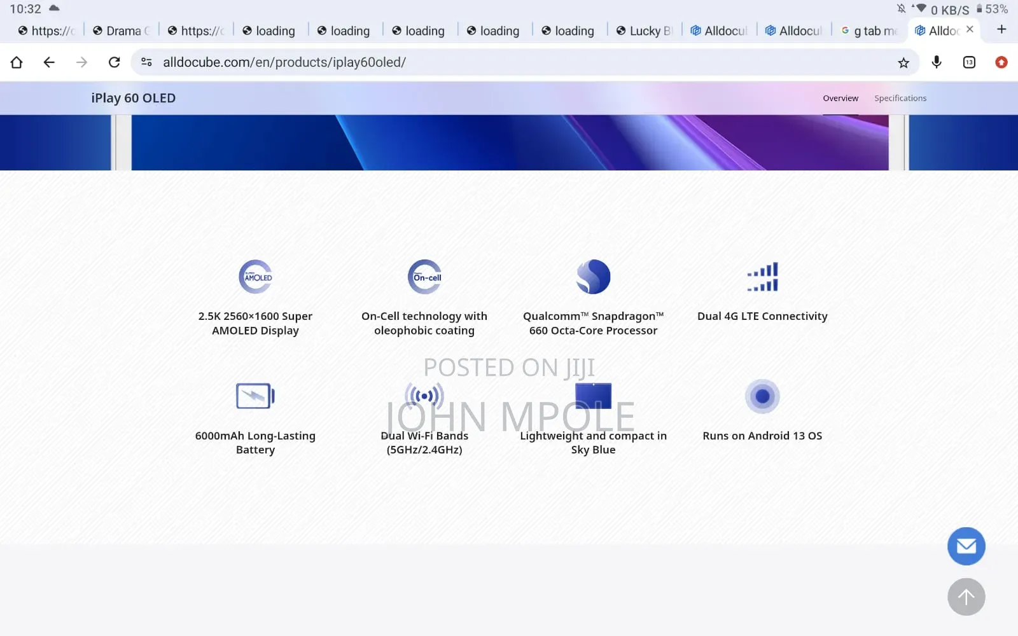Click '6000mAh Long-Lasting Battery' text
This screenshot has width=1018, height=636.
255,443
